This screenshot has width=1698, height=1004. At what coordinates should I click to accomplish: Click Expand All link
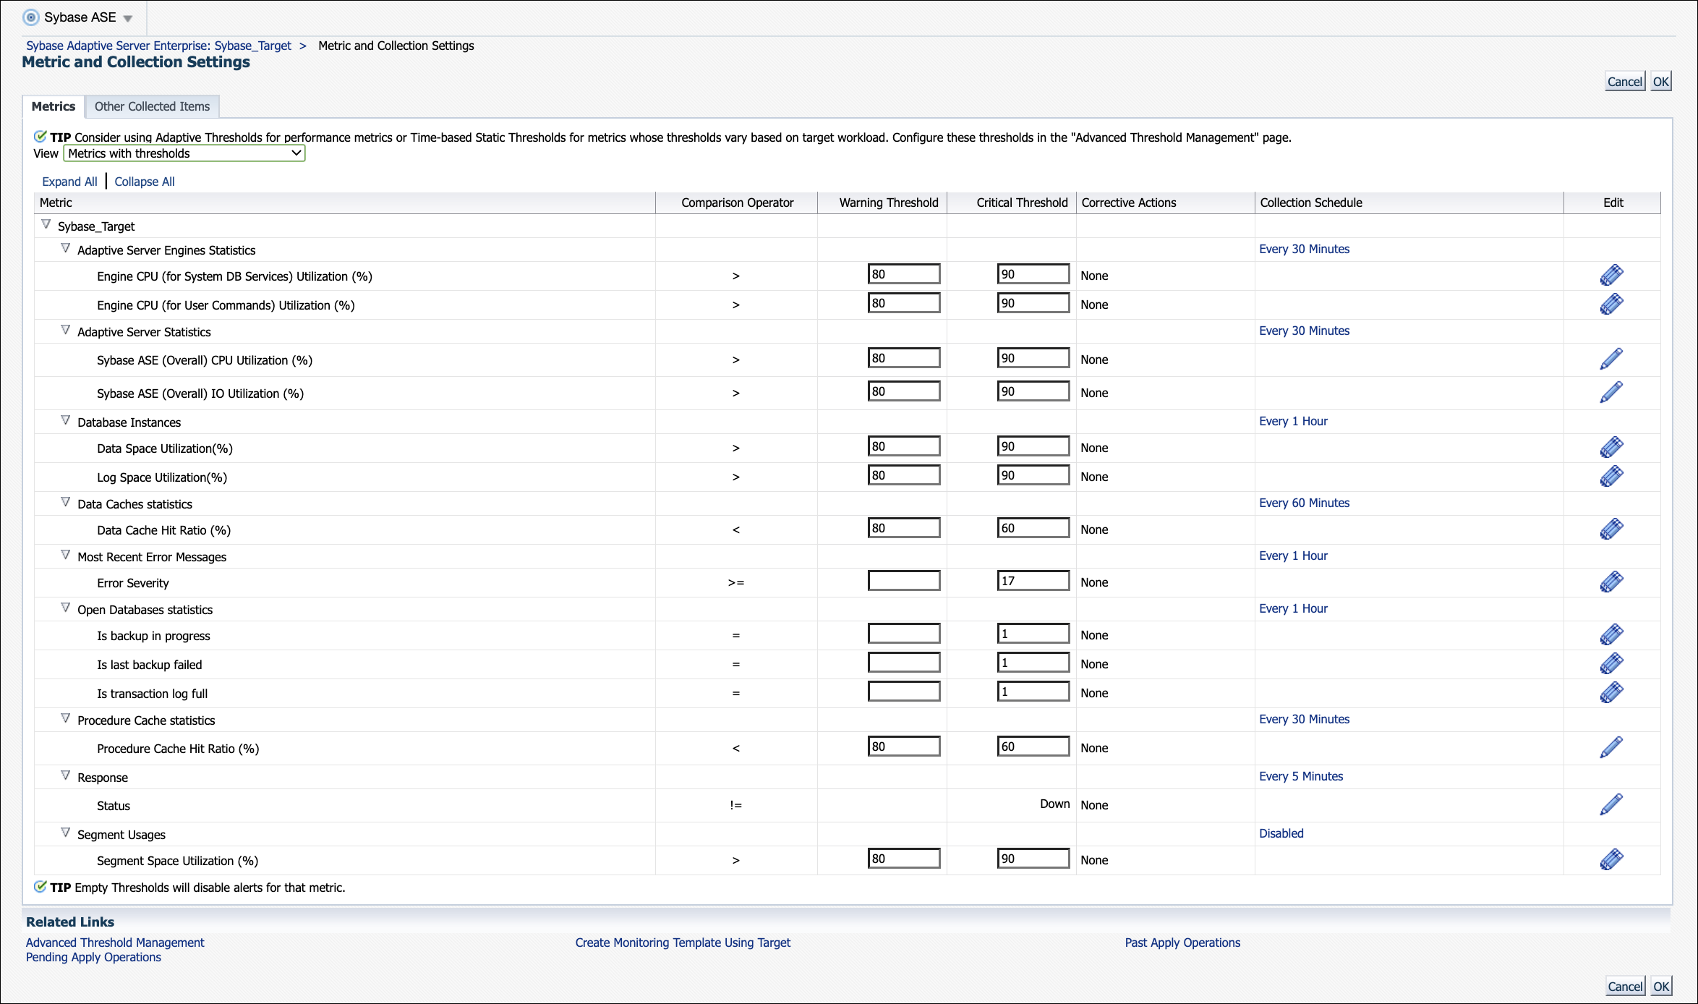pyautogui.click(x=69, y=182)
